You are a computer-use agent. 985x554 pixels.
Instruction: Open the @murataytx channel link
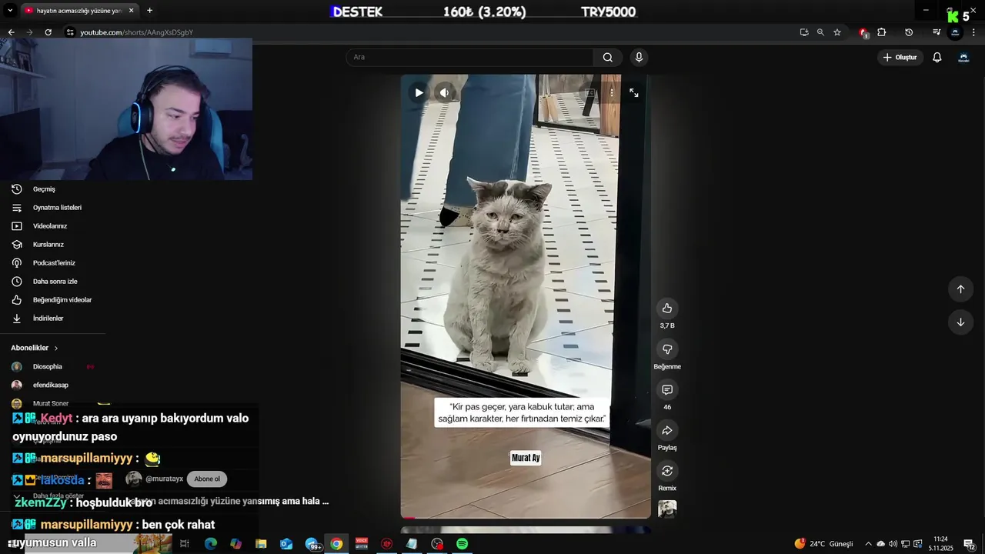(164, 479)
